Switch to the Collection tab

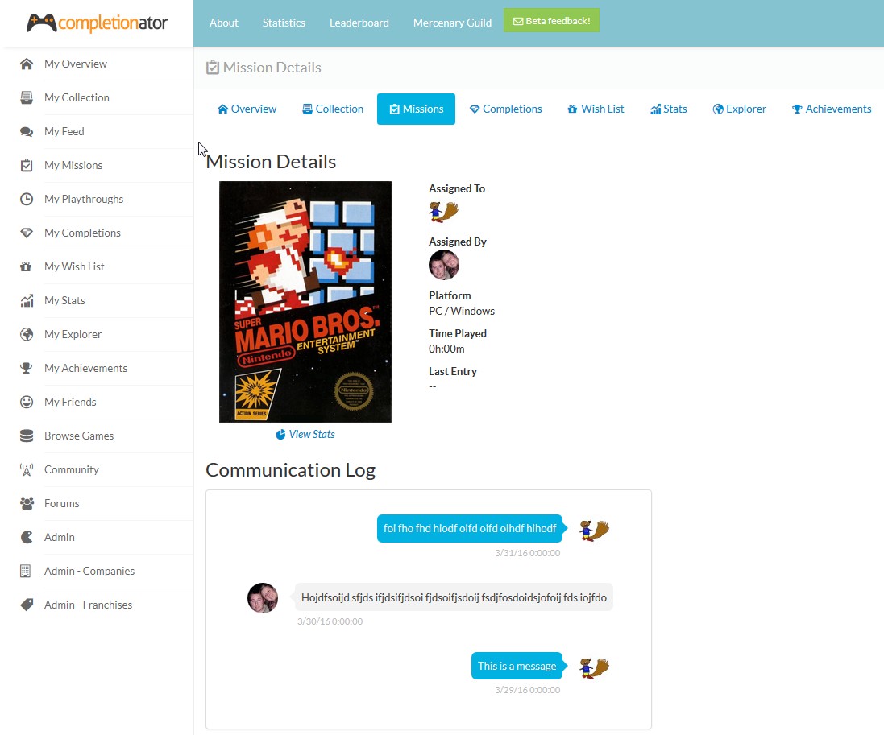(x=333, y=109)
